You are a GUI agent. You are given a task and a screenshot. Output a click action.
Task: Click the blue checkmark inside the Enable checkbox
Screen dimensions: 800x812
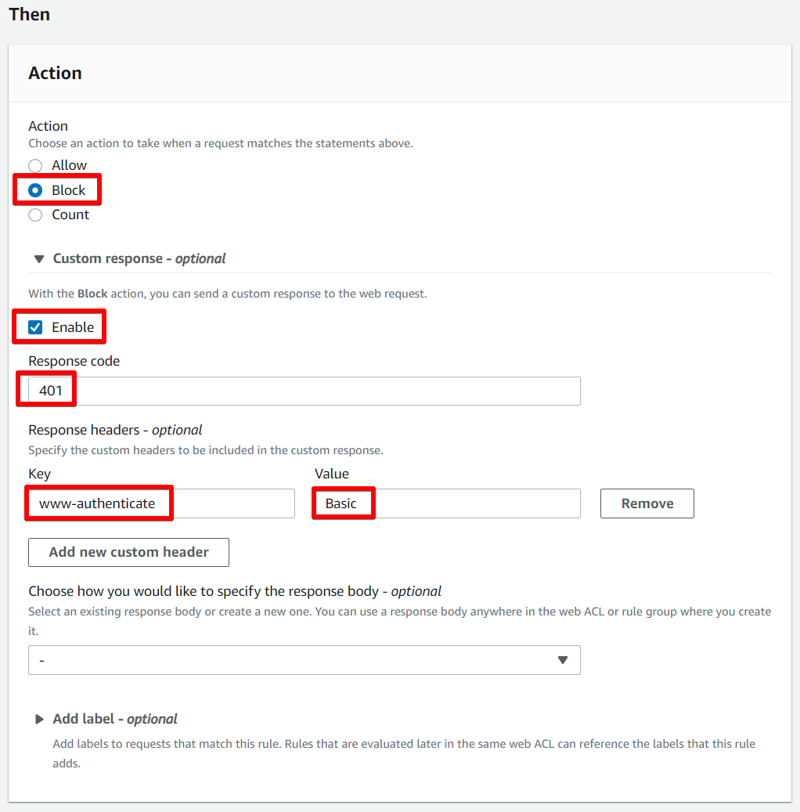click(x=34, y=327)
